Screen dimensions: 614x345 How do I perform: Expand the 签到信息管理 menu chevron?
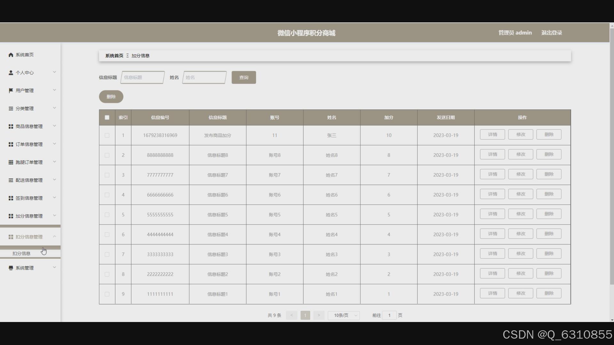pos(54,197)
